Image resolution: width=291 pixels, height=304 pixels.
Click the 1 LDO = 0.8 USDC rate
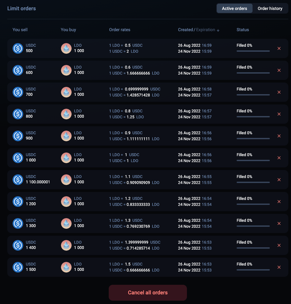tap(126, 111)
